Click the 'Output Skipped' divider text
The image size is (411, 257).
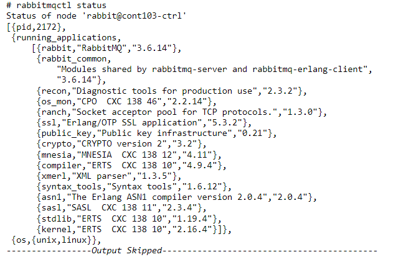[x=126, y=251]
